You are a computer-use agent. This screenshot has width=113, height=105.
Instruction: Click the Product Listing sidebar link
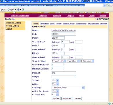pyautogui.click(x=12, y=26)
